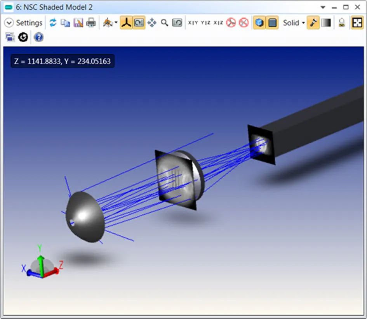The height and width of the screenshot is (319, 367).
Task: Refresh the shaded model view
Action: click(x=53, y=22)
